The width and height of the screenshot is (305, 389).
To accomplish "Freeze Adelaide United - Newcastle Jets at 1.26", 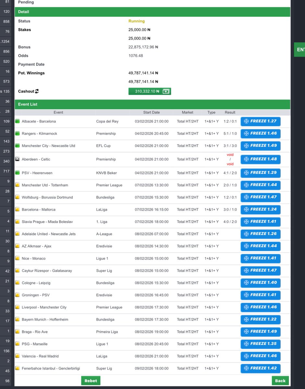I will pyautogui.click(x=261, y=234).
